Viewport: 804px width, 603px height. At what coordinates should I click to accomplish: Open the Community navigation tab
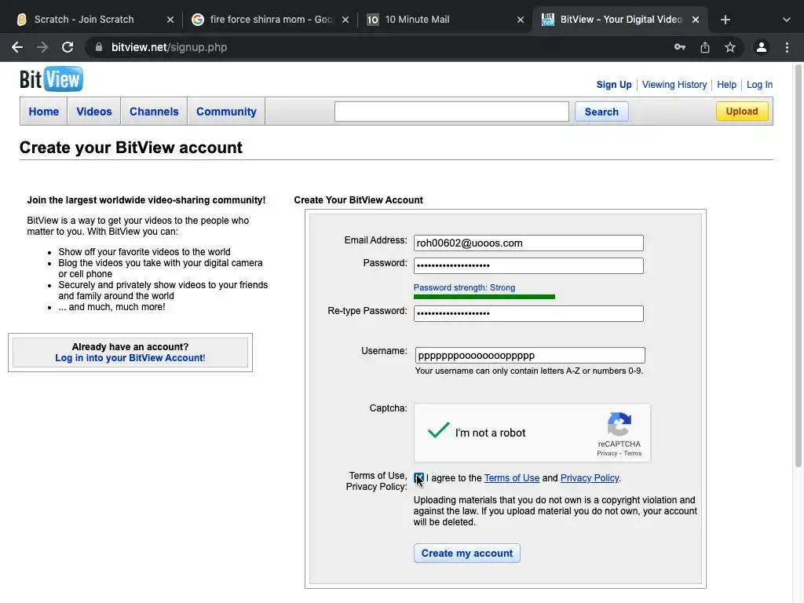tap(226, 111)
